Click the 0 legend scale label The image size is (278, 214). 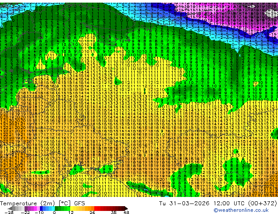pyautogui.click(x=54, y=212)
